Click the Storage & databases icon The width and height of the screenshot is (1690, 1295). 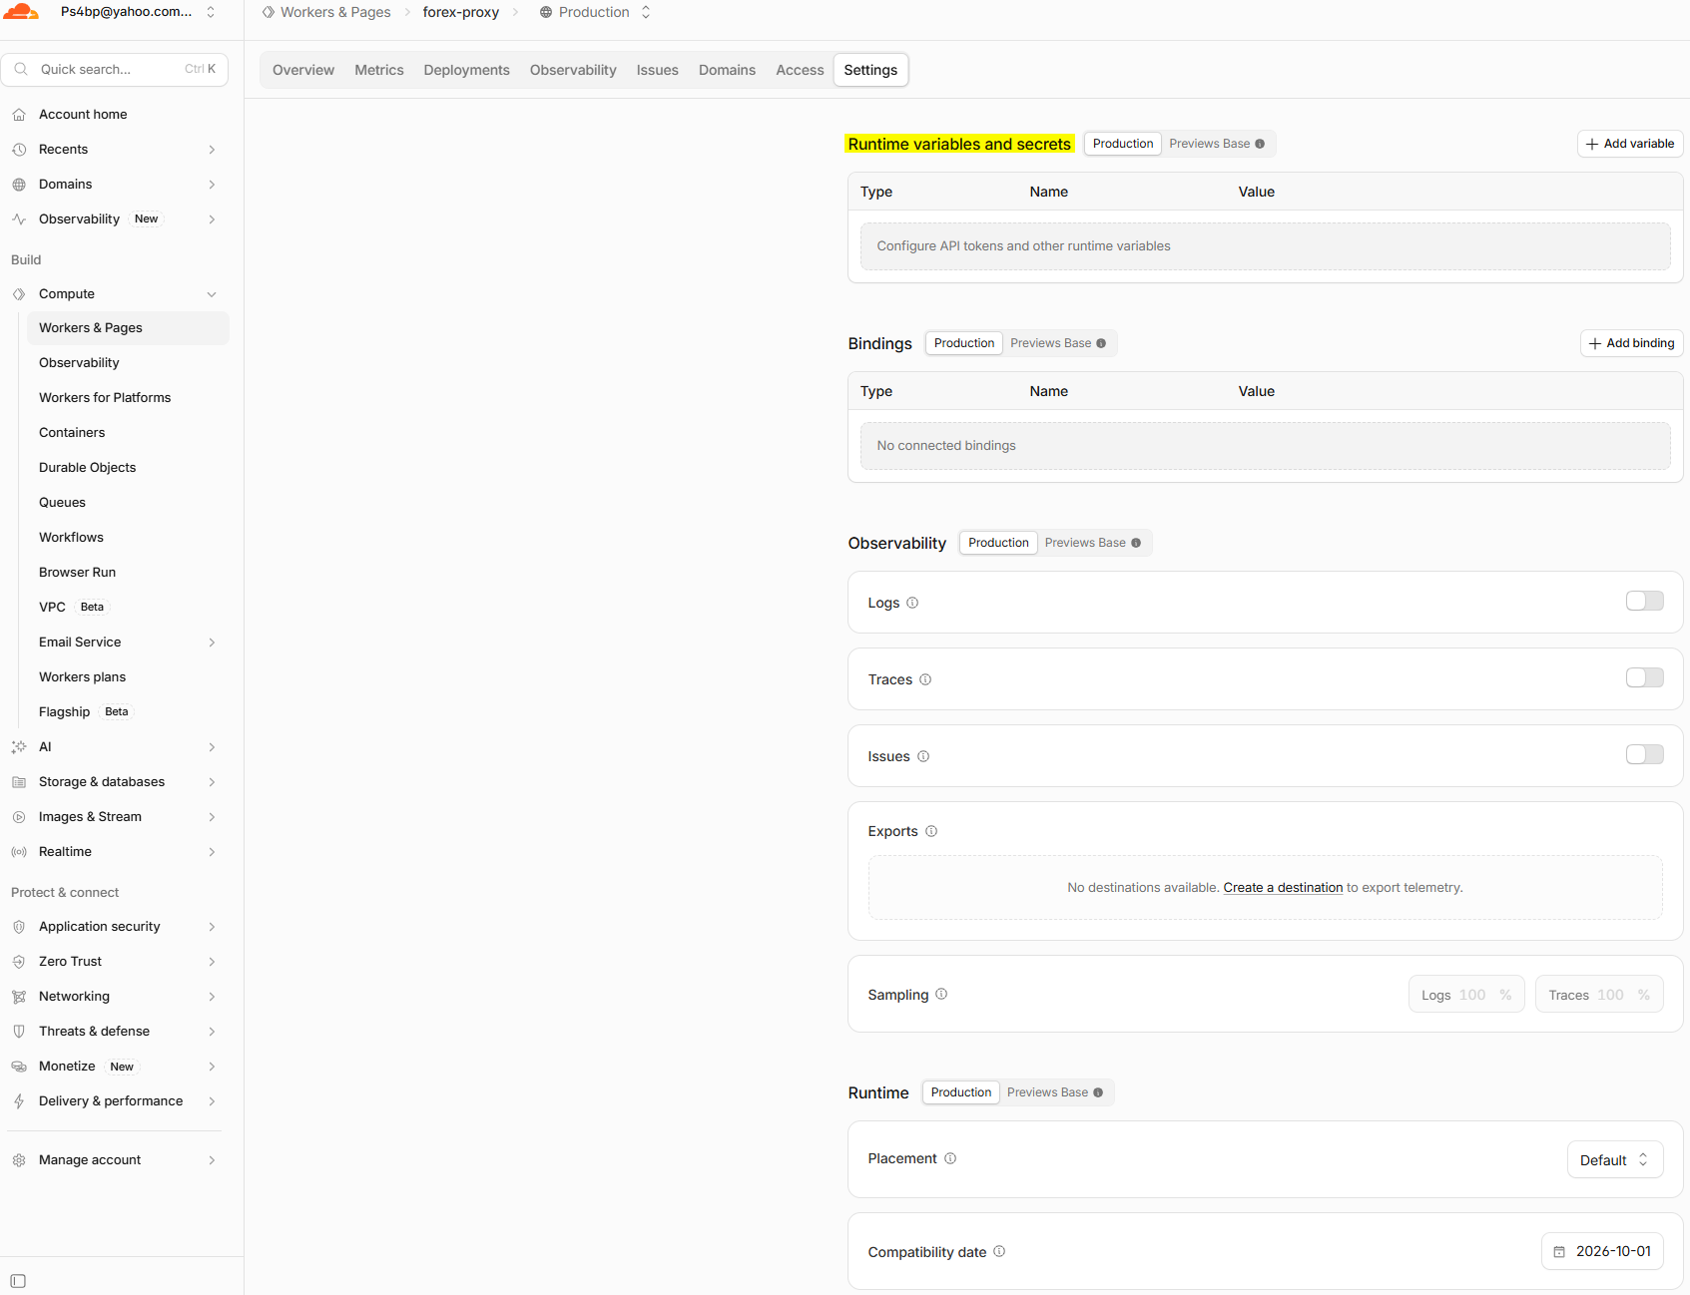[x=19, y=782]
